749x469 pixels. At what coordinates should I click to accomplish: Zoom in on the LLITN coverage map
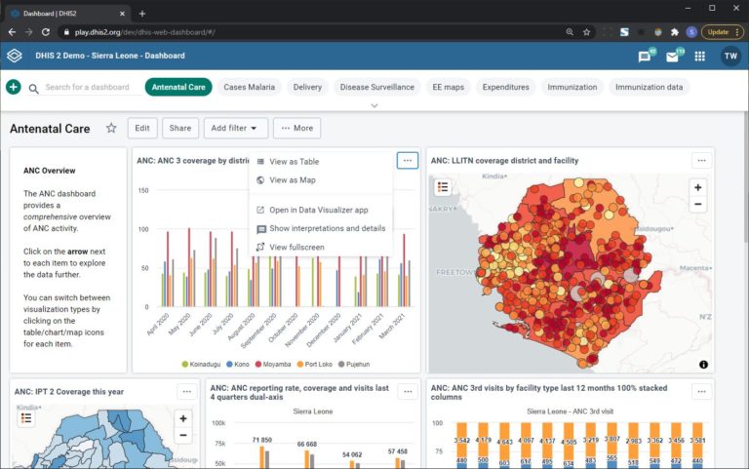pos(697,187)
